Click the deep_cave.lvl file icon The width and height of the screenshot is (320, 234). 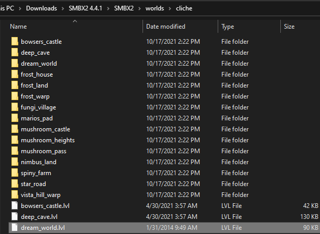[x=15, y=217]
